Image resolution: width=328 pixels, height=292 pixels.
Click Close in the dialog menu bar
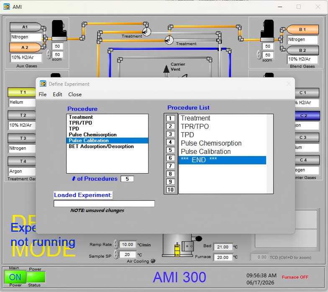click(75, 95)
